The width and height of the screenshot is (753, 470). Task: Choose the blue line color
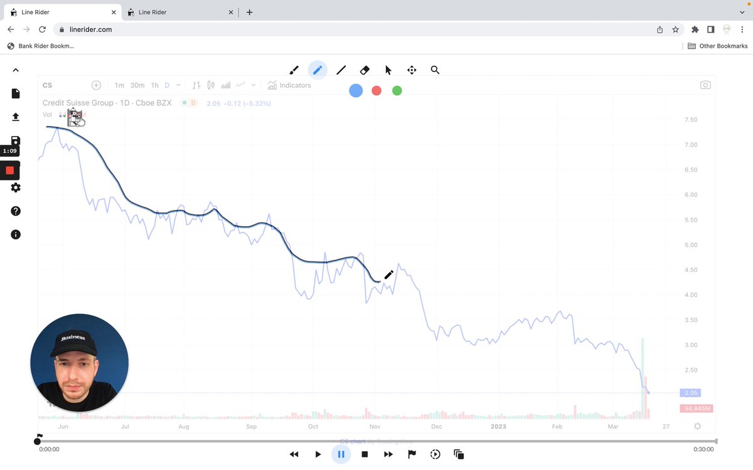(356, 90)
